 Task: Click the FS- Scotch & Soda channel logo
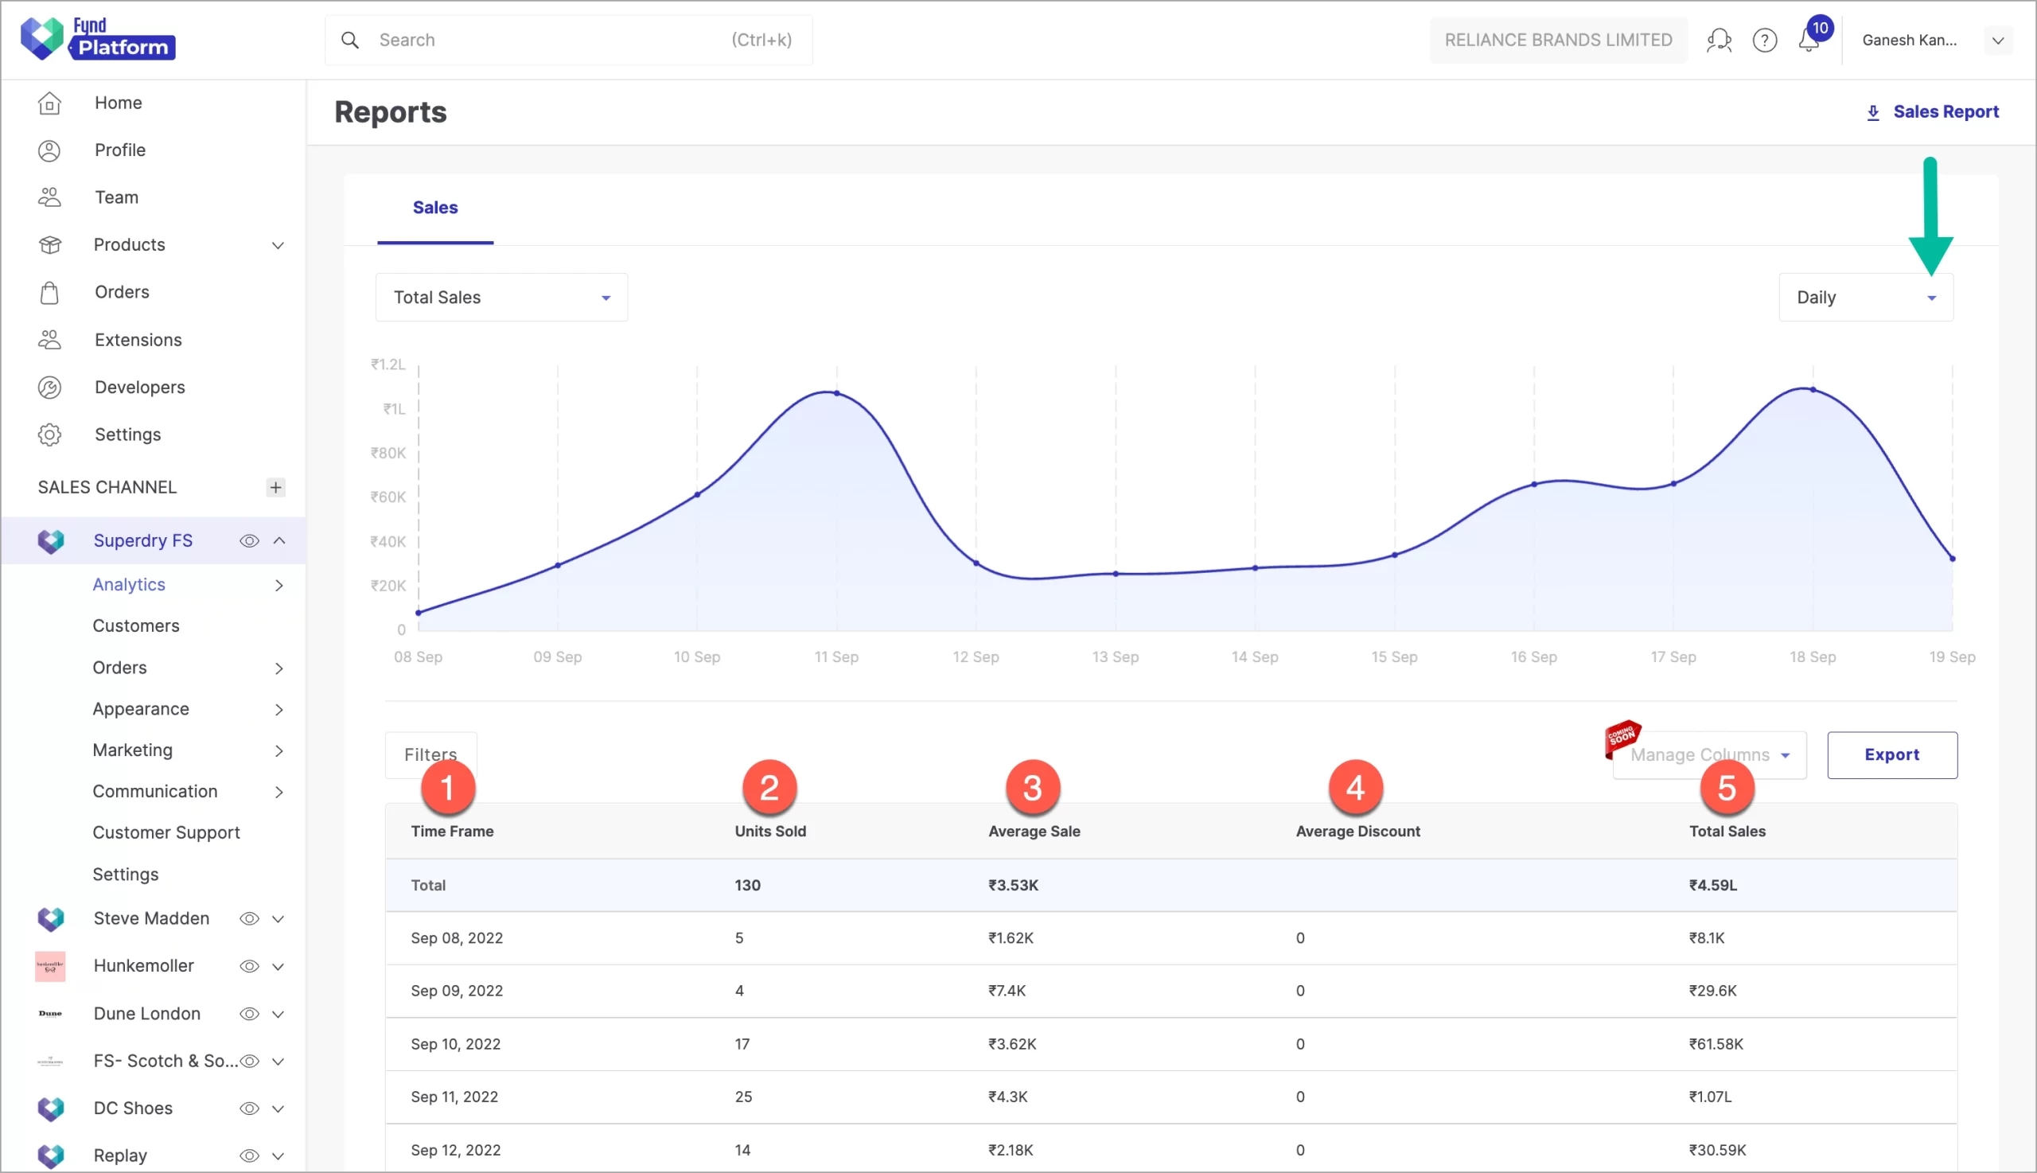(x=50, y=1061)
